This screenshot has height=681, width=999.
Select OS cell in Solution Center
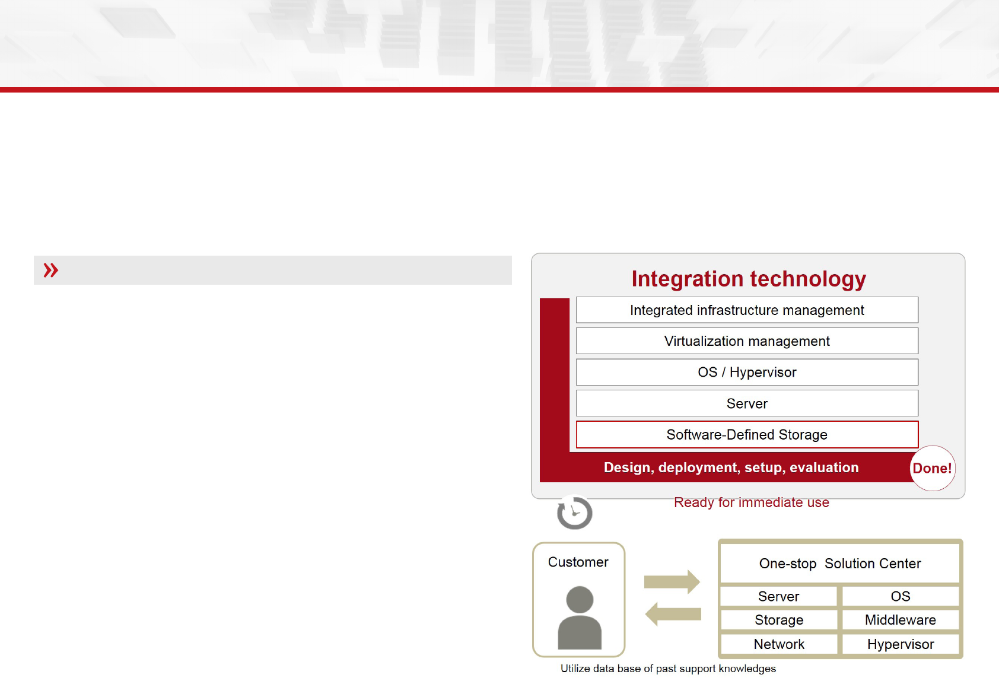[x=901, y=596]
